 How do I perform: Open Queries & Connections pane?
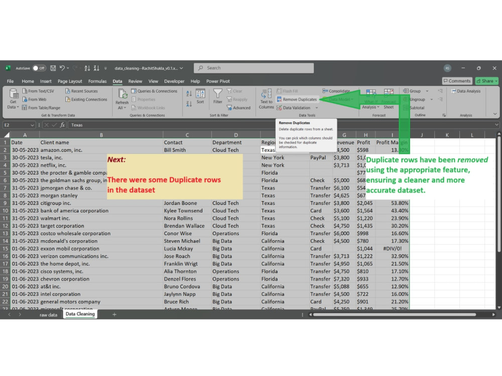pos(154,91)
